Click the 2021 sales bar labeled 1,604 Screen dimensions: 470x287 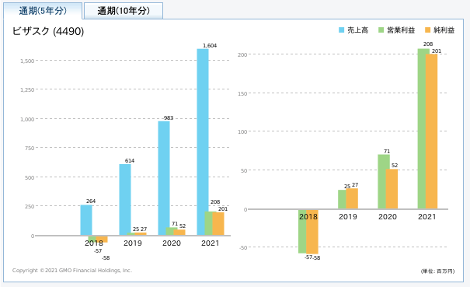pyautogui.click(x=203, y=142)
